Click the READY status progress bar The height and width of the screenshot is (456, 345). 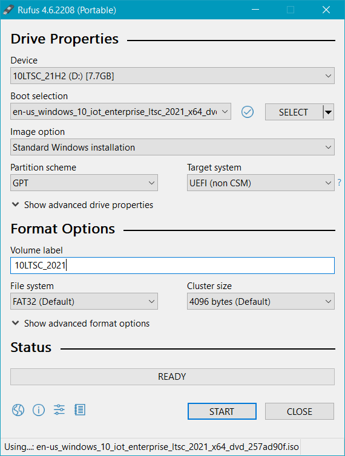[x=172, y=377]
